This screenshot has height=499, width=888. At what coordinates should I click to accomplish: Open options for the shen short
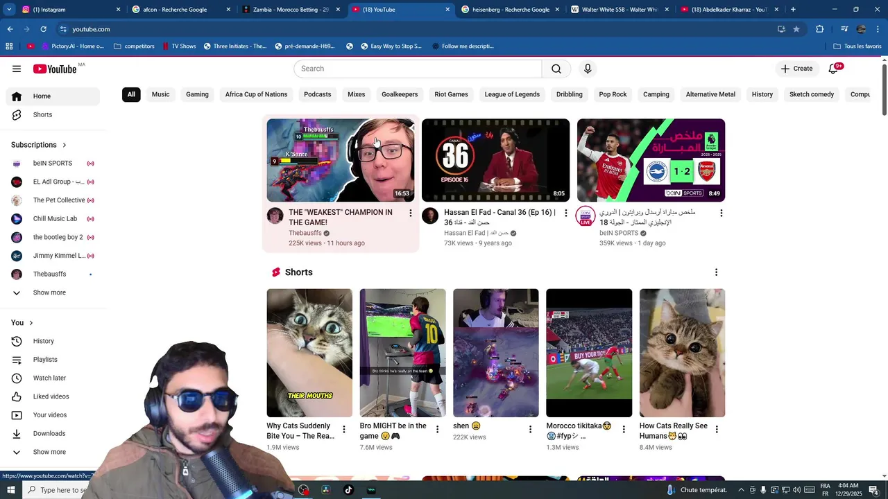tap(530, 430)
